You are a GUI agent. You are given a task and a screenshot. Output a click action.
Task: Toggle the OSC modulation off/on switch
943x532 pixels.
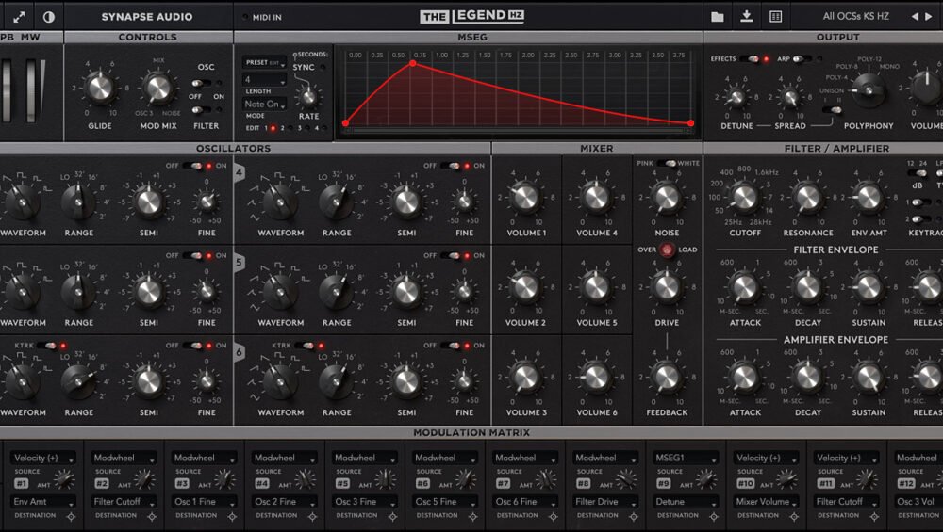pyautogui.click(x=201, y=83)
